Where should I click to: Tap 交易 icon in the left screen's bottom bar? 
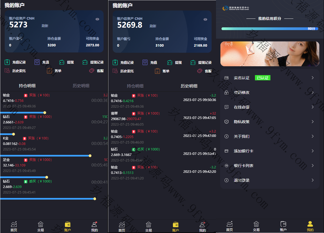click(x=41, y=226)
